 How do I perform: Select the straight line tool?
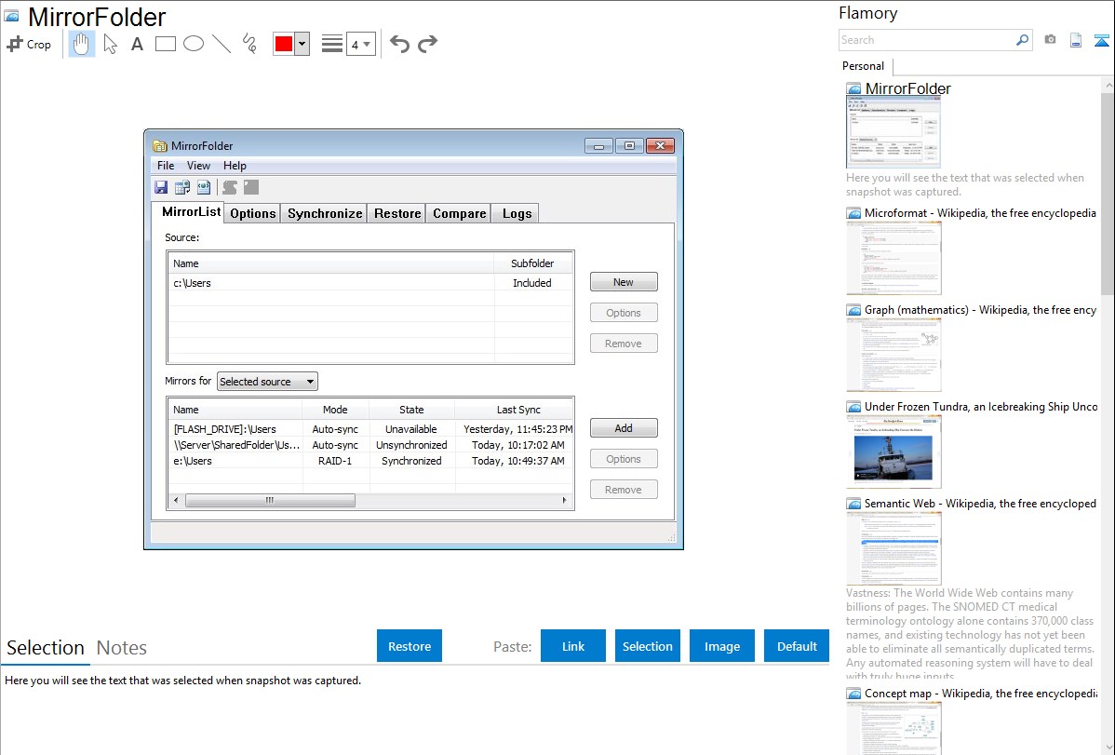pos(222,44)
